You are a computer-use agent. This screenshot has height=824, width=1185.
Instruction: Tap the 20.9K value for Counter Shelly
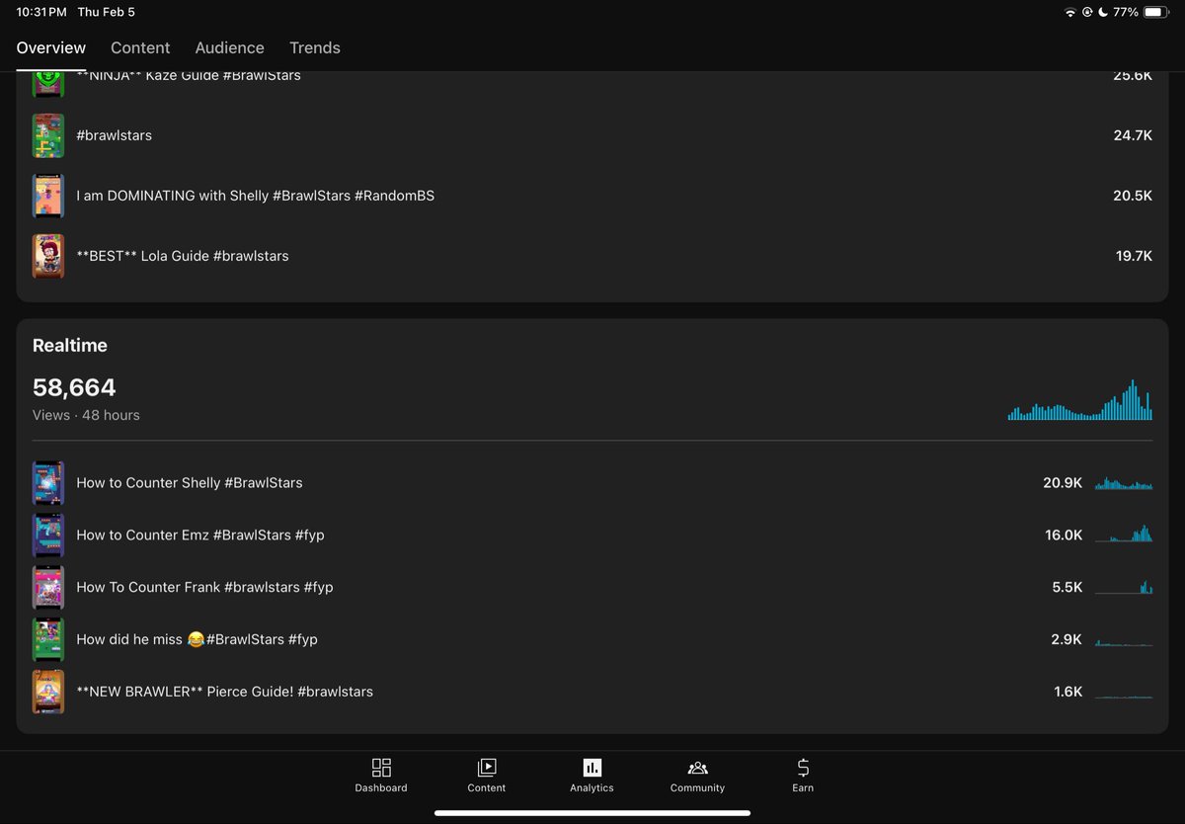(1063, 482)
